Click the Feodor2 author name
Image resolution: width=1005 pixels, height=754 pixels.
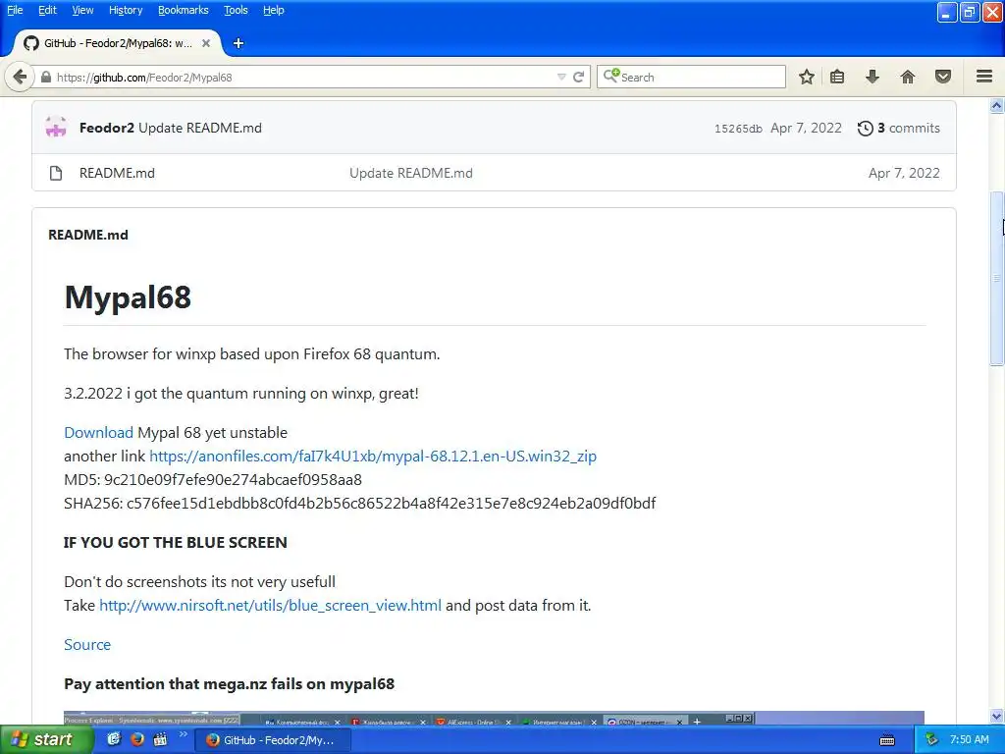[x=106, y=128]
